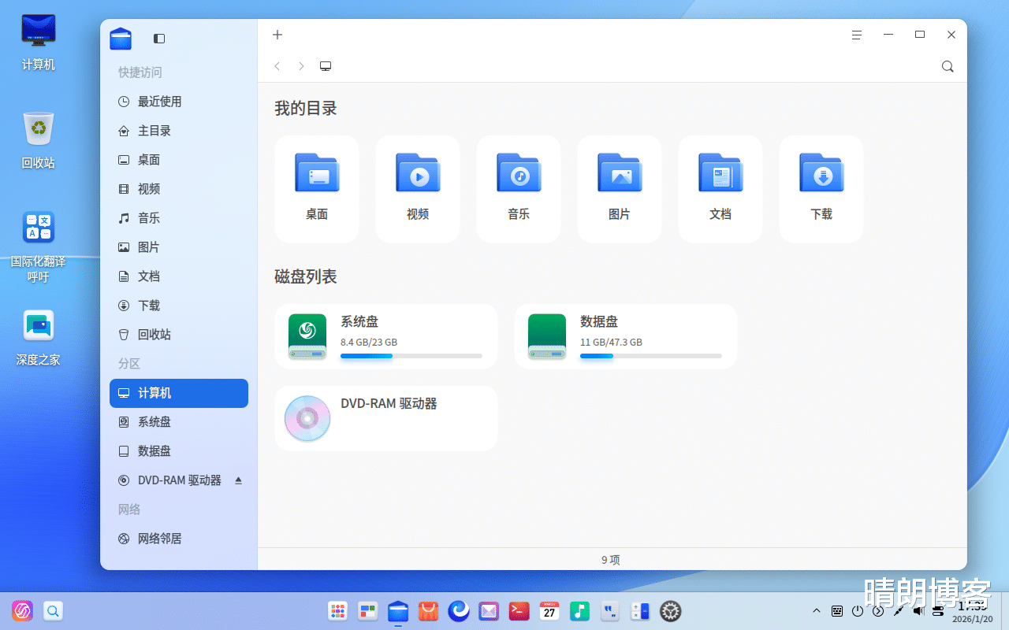Select the 计算机 desktop icon
The width and height of the screenshot is (1009, 630).
(x=39, y=43)
